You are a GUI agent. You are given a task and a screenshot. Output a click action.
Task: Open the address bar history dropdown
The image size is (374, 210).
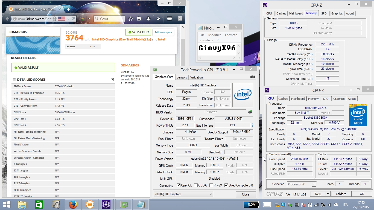tap(68, 19)
